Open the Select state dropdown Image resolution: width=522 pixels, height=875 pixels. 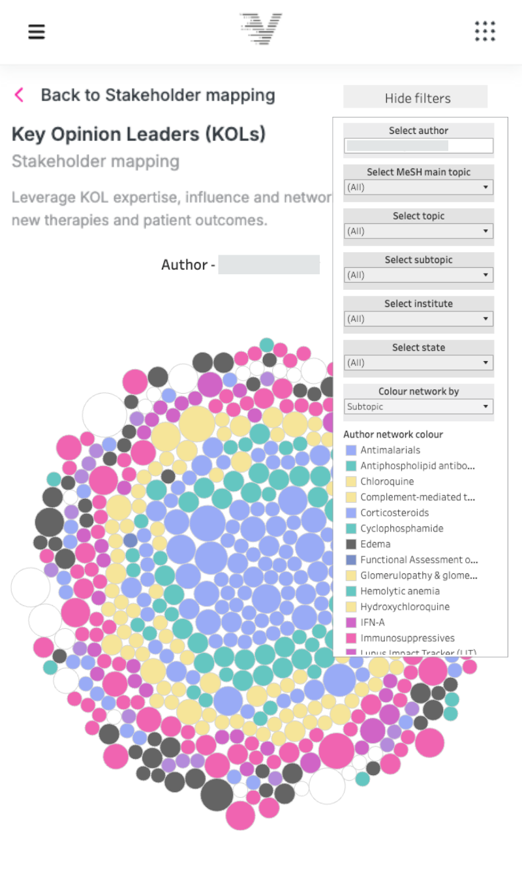[x=418, y=362]
